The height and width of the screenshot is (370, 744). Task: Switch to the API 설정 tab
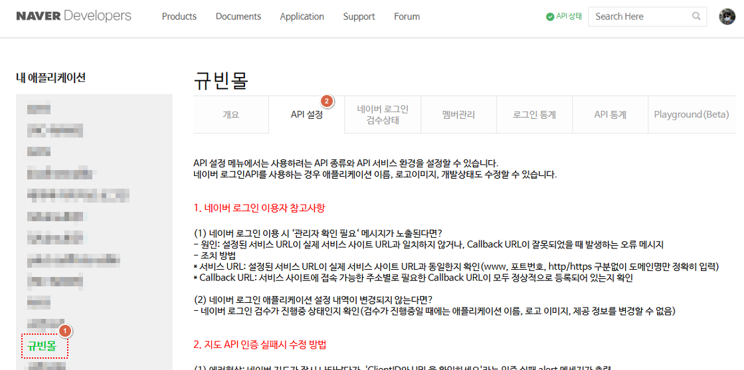[x=306, y=115]
